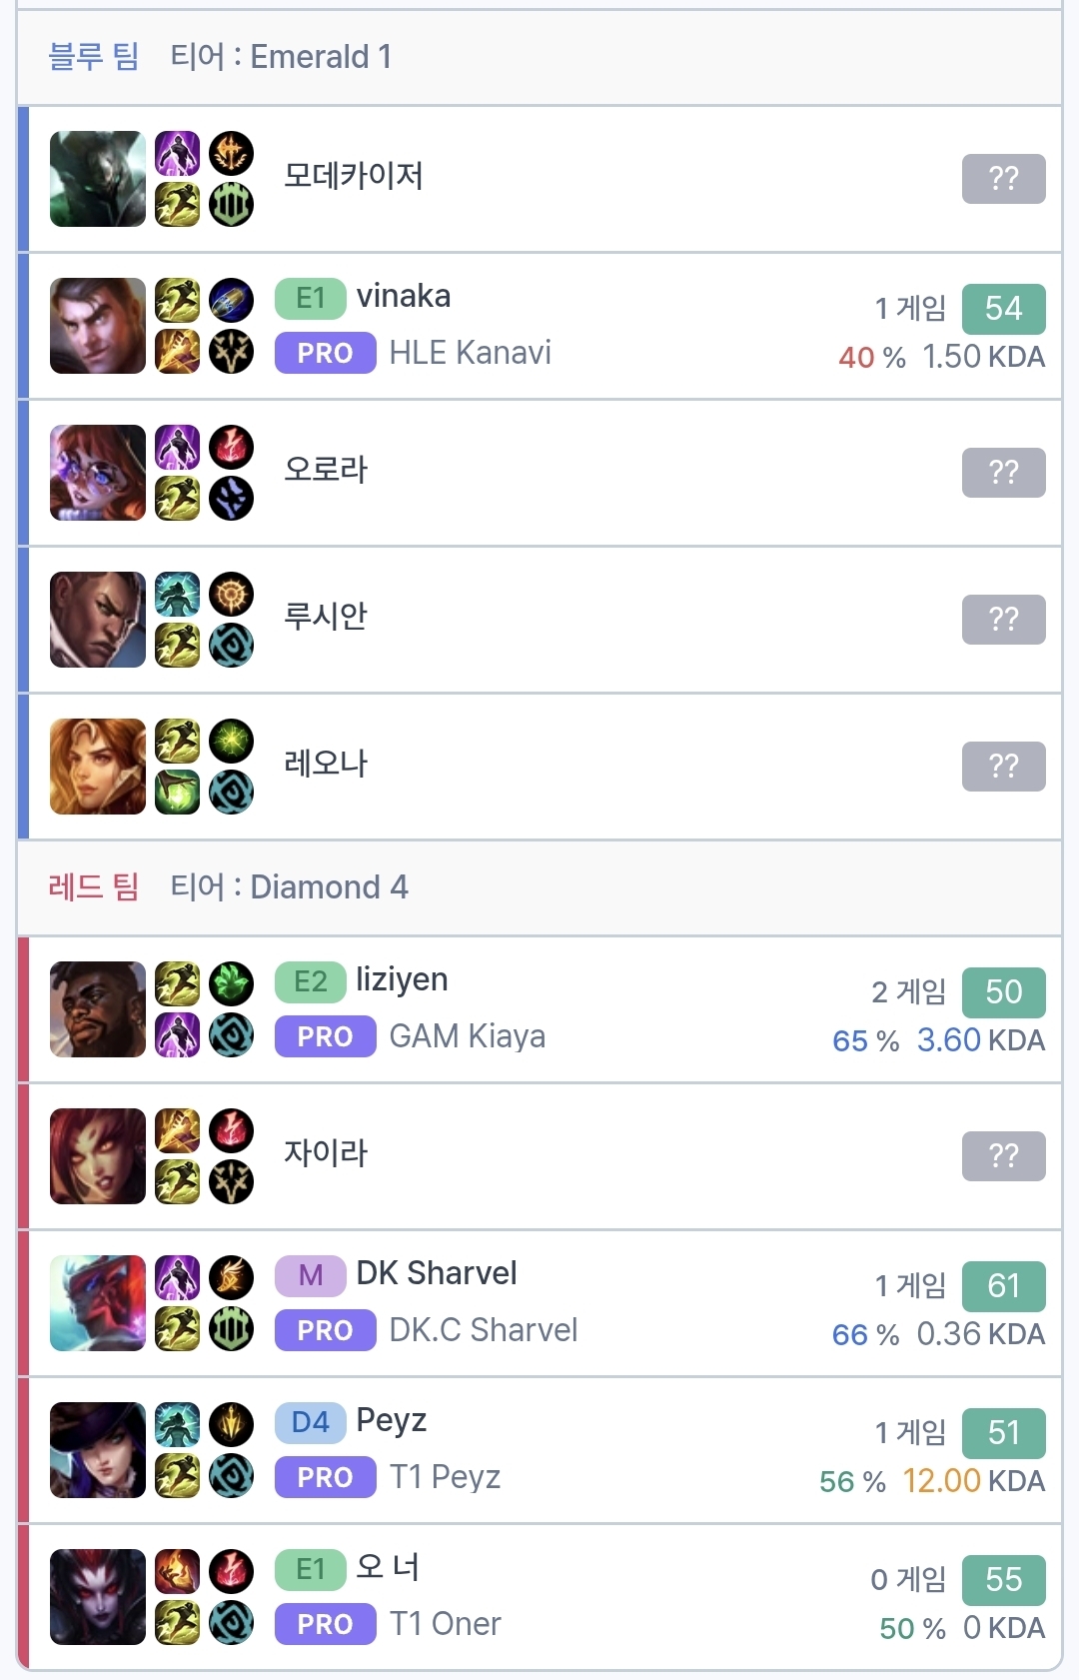Click the Jayce portrait beside vinaka
1079x1680 pixels.
click(x=98, y=326)
